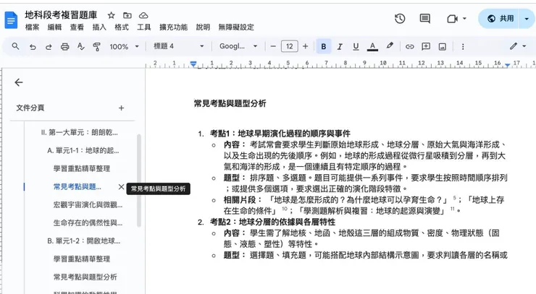Open version history clock icon

[400, 18]
